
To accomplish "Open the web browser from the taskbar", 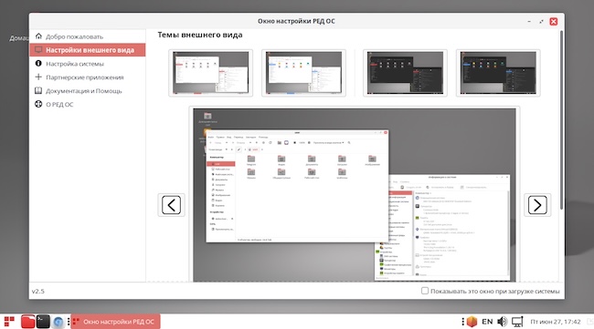I will (x=58, y=322).
